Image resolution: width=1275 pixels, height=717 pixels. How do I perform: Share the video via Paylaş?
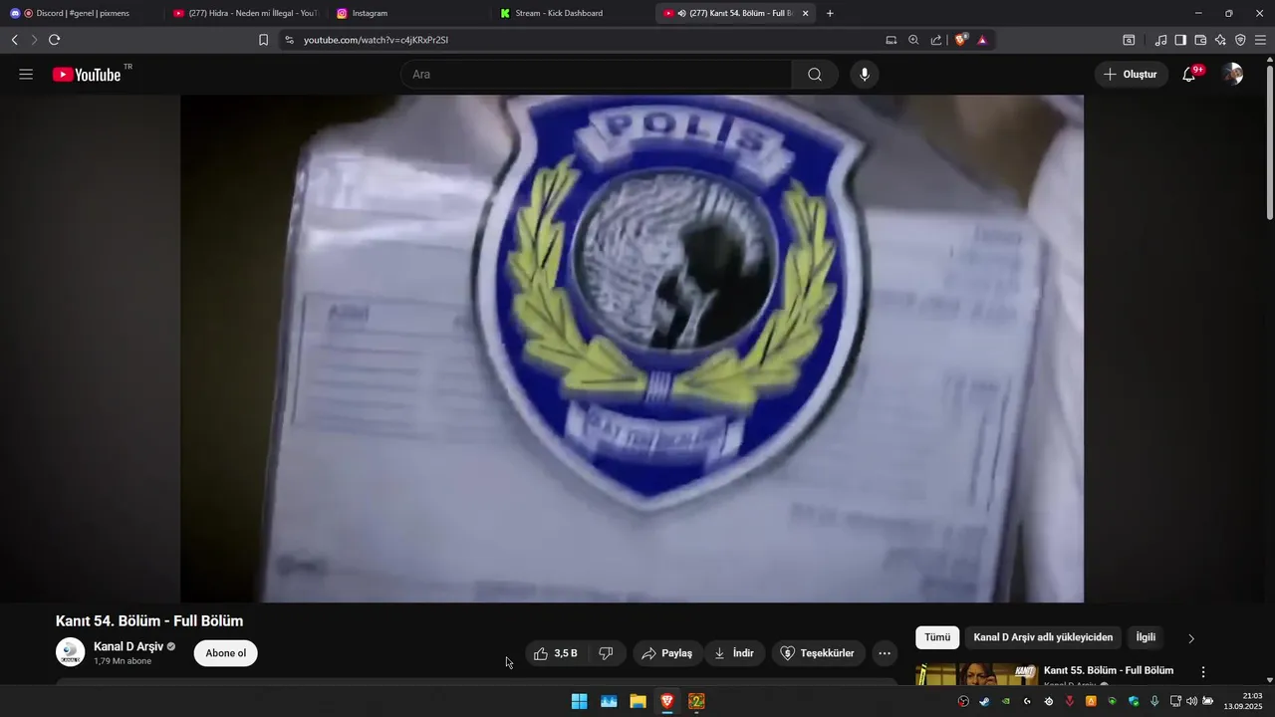tap(667, 653)
